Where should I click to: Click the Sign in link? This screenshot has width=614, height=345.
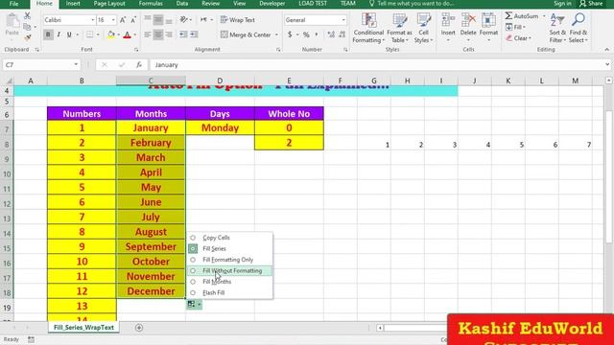(562, 4)
